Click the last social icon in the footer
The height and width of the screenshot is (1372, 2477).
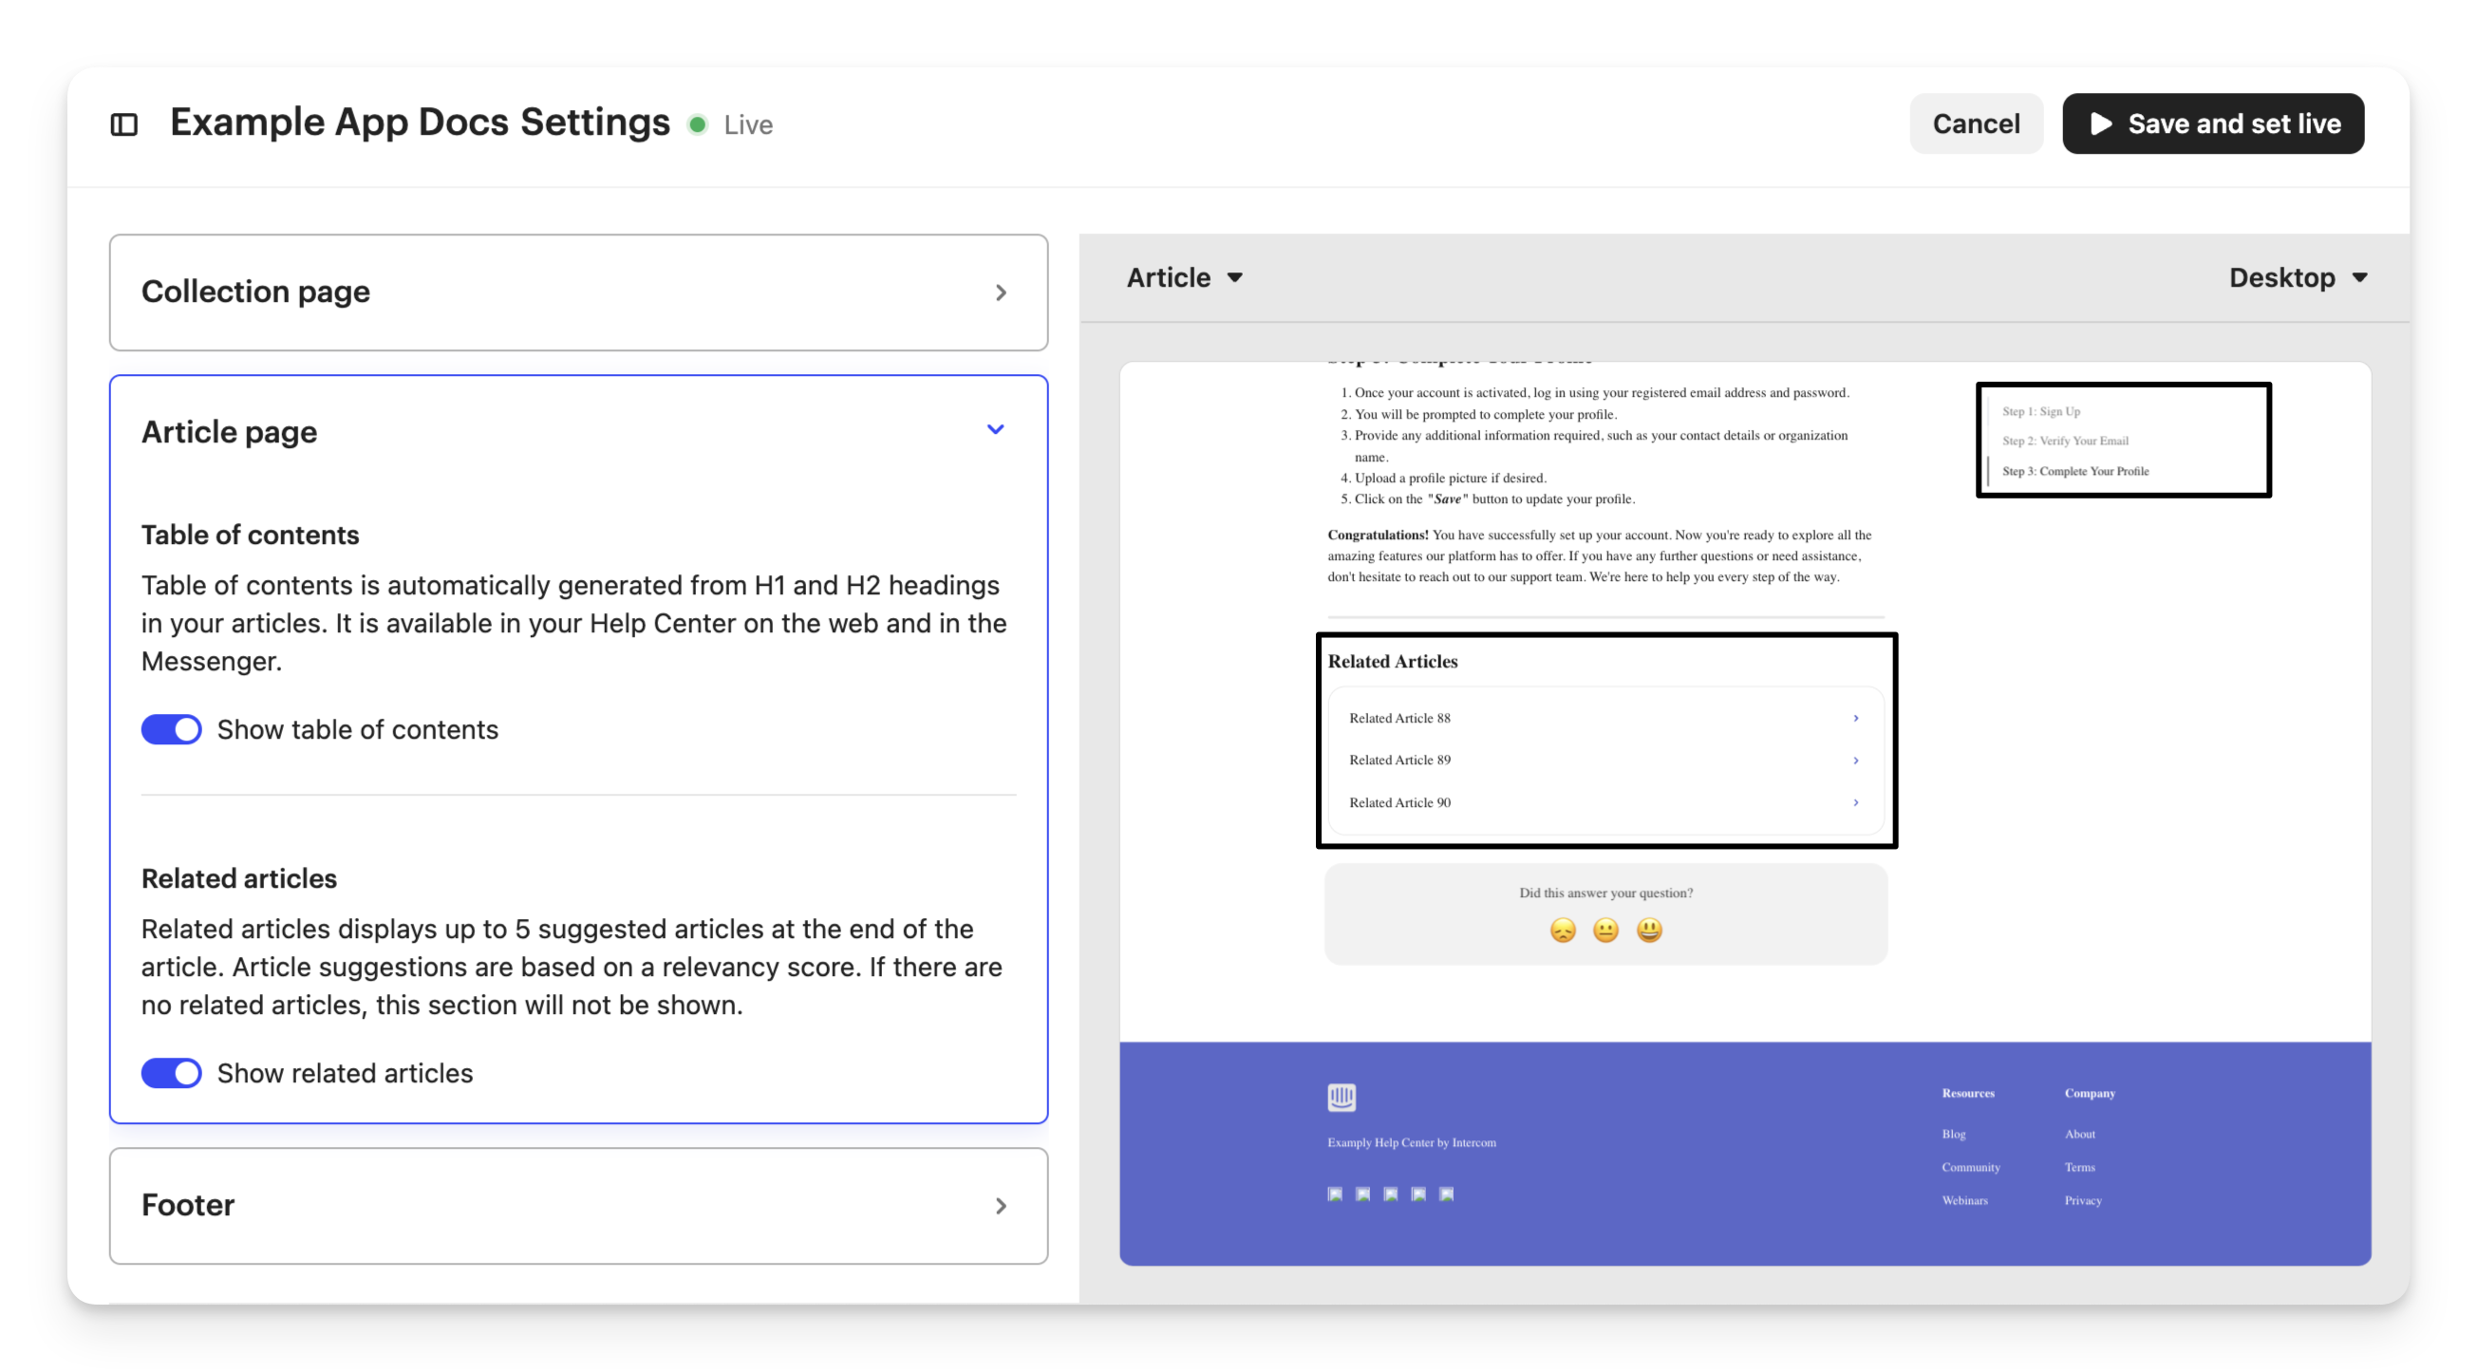click(1446, 1194)
